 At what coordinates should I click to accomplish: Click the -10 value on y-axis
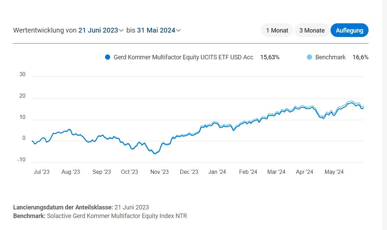point(22,160)
